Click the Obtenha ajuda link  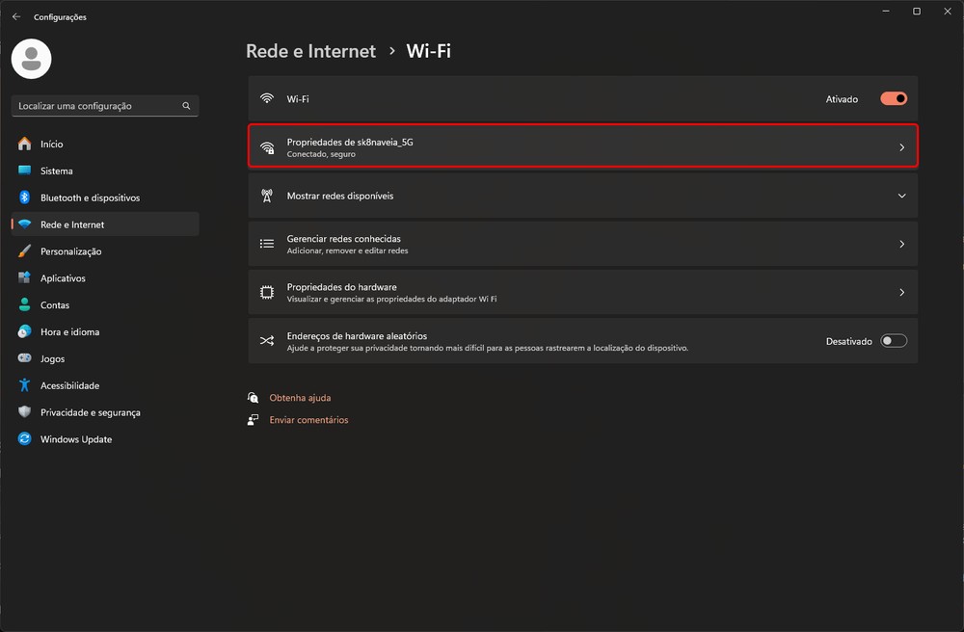300,398
